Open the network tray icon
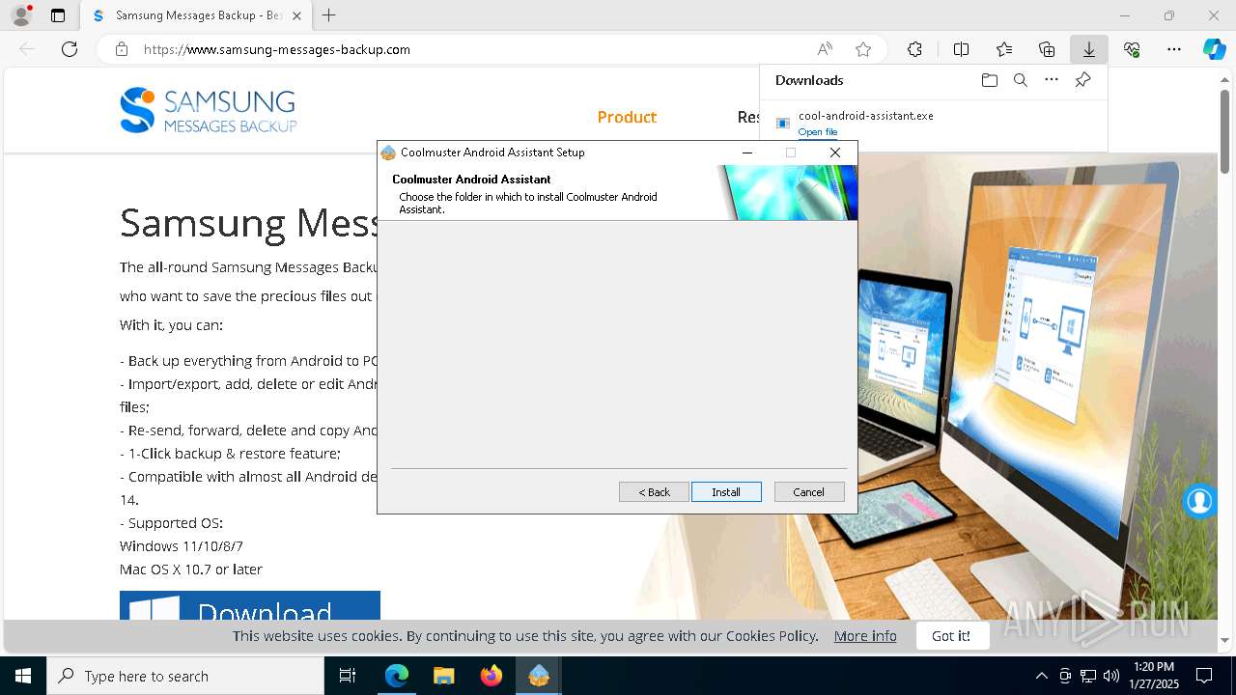Screen dimensions: 1236x695 1088,676
